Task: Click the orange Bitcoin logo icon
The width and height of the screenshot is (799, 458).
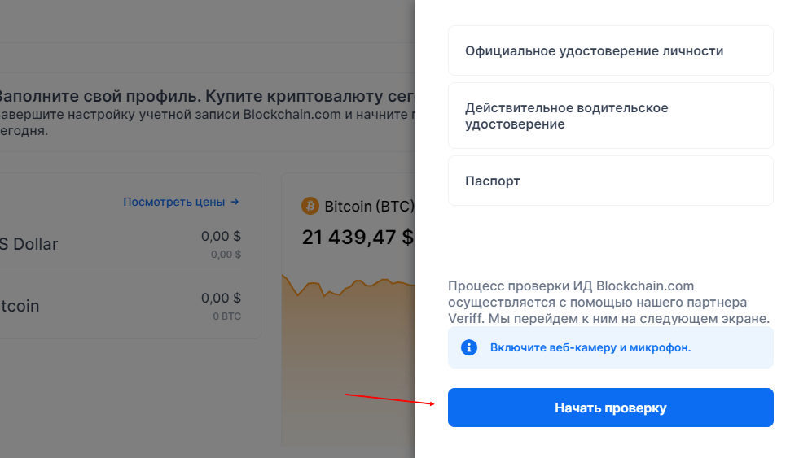Action: [310, 205]
